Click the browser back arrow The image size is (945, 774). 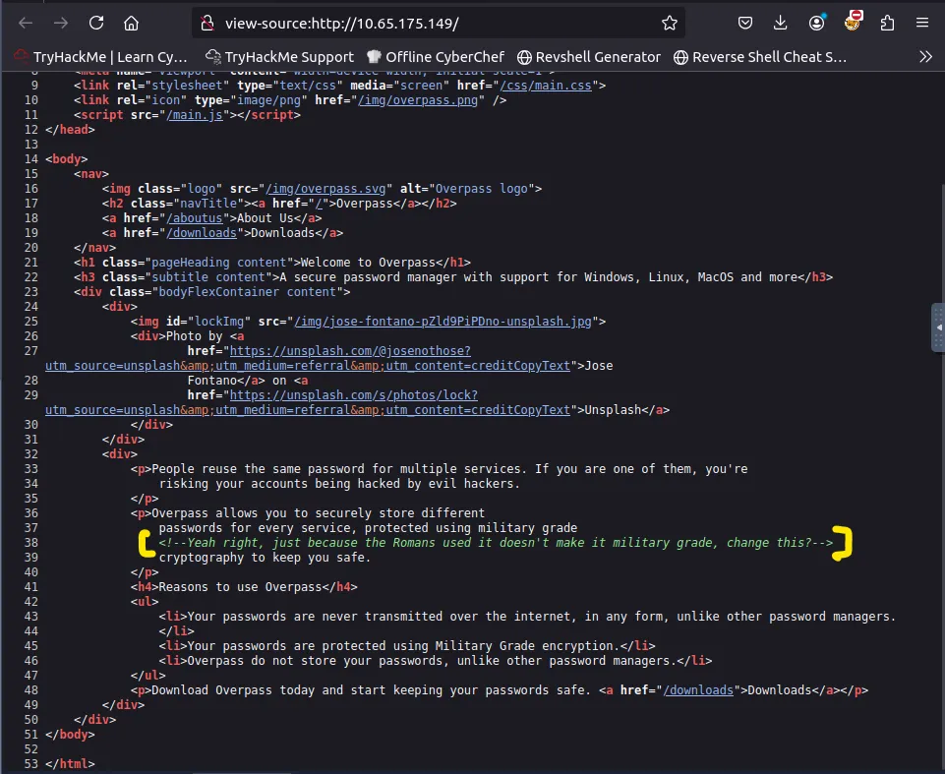(x=25, y=23)
